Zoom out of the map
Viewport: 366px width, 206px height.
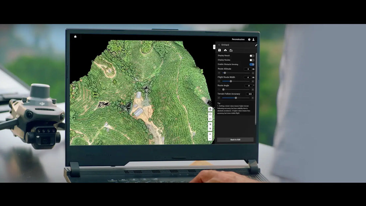click(x=210, y=138)
